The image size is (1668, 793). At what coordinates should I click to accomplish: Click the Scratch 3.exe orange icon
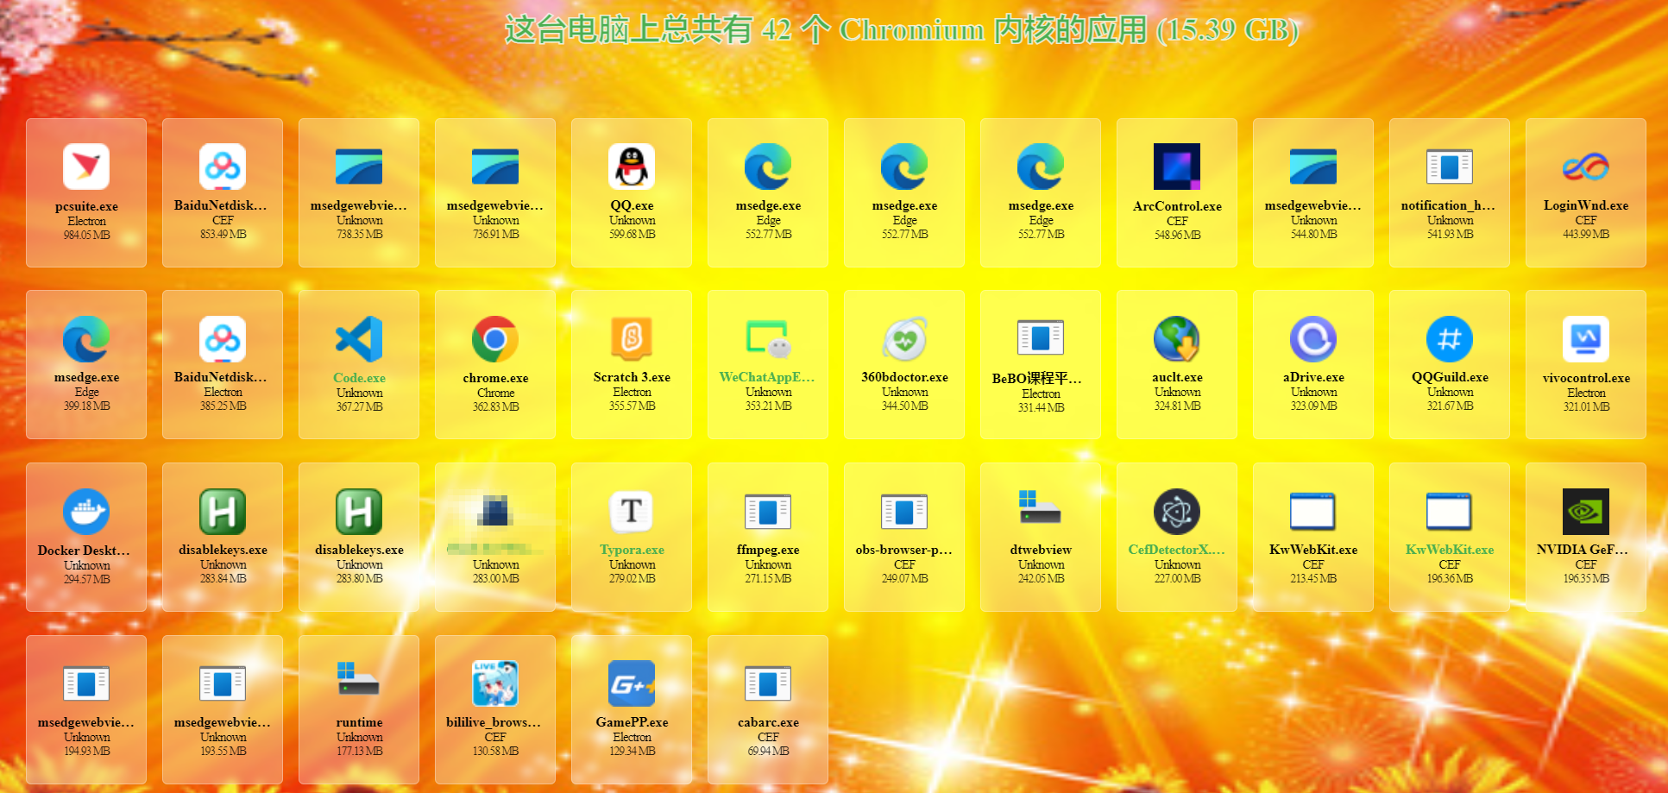click(632, 339)
